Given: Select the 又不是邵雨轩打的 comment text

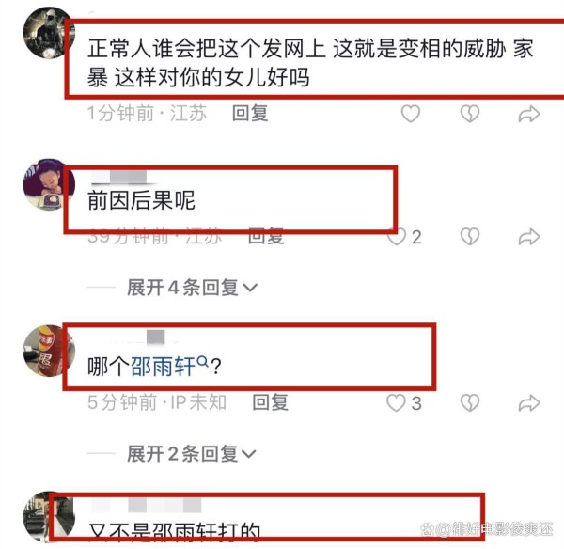Looking at the screenshot, I should click(x=174, y=532).
